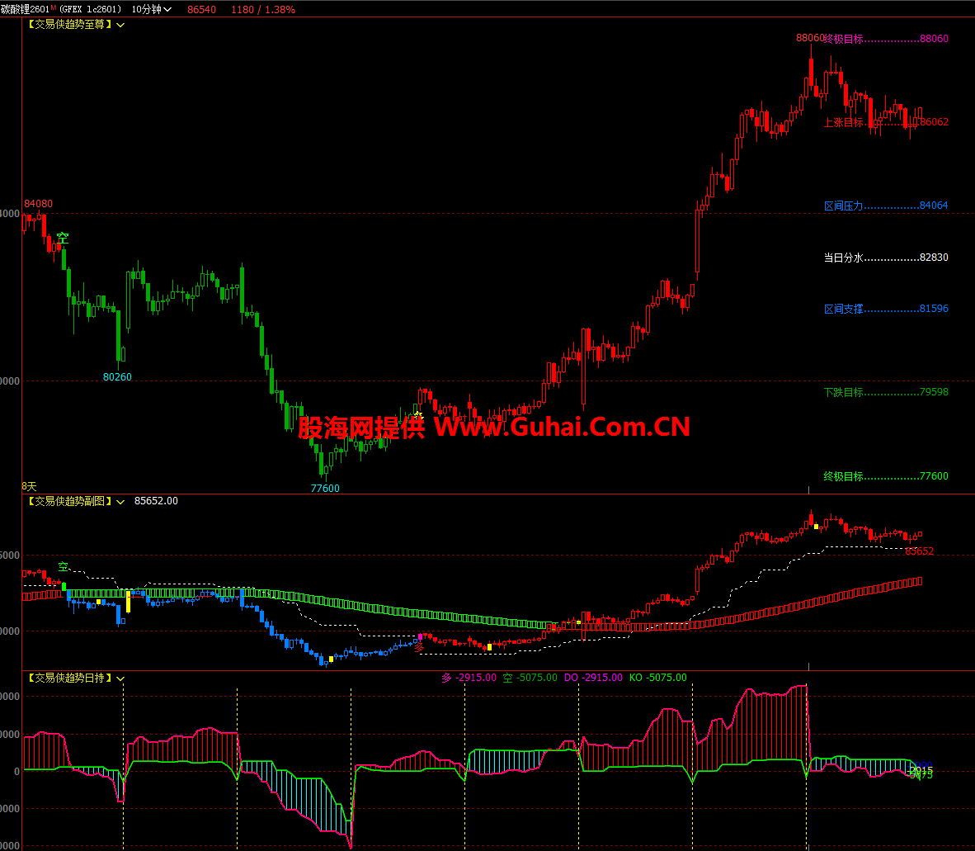Screen dimensions: 975x851
Task: Click the 80260 swing low label
Action: 117,377
